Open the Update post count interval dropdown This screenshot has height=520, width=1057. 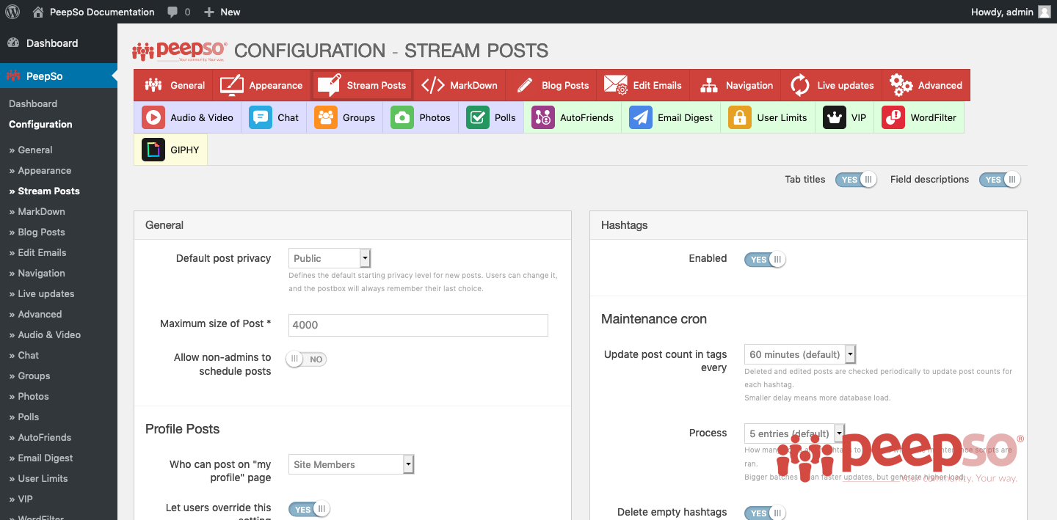point(801,354)
